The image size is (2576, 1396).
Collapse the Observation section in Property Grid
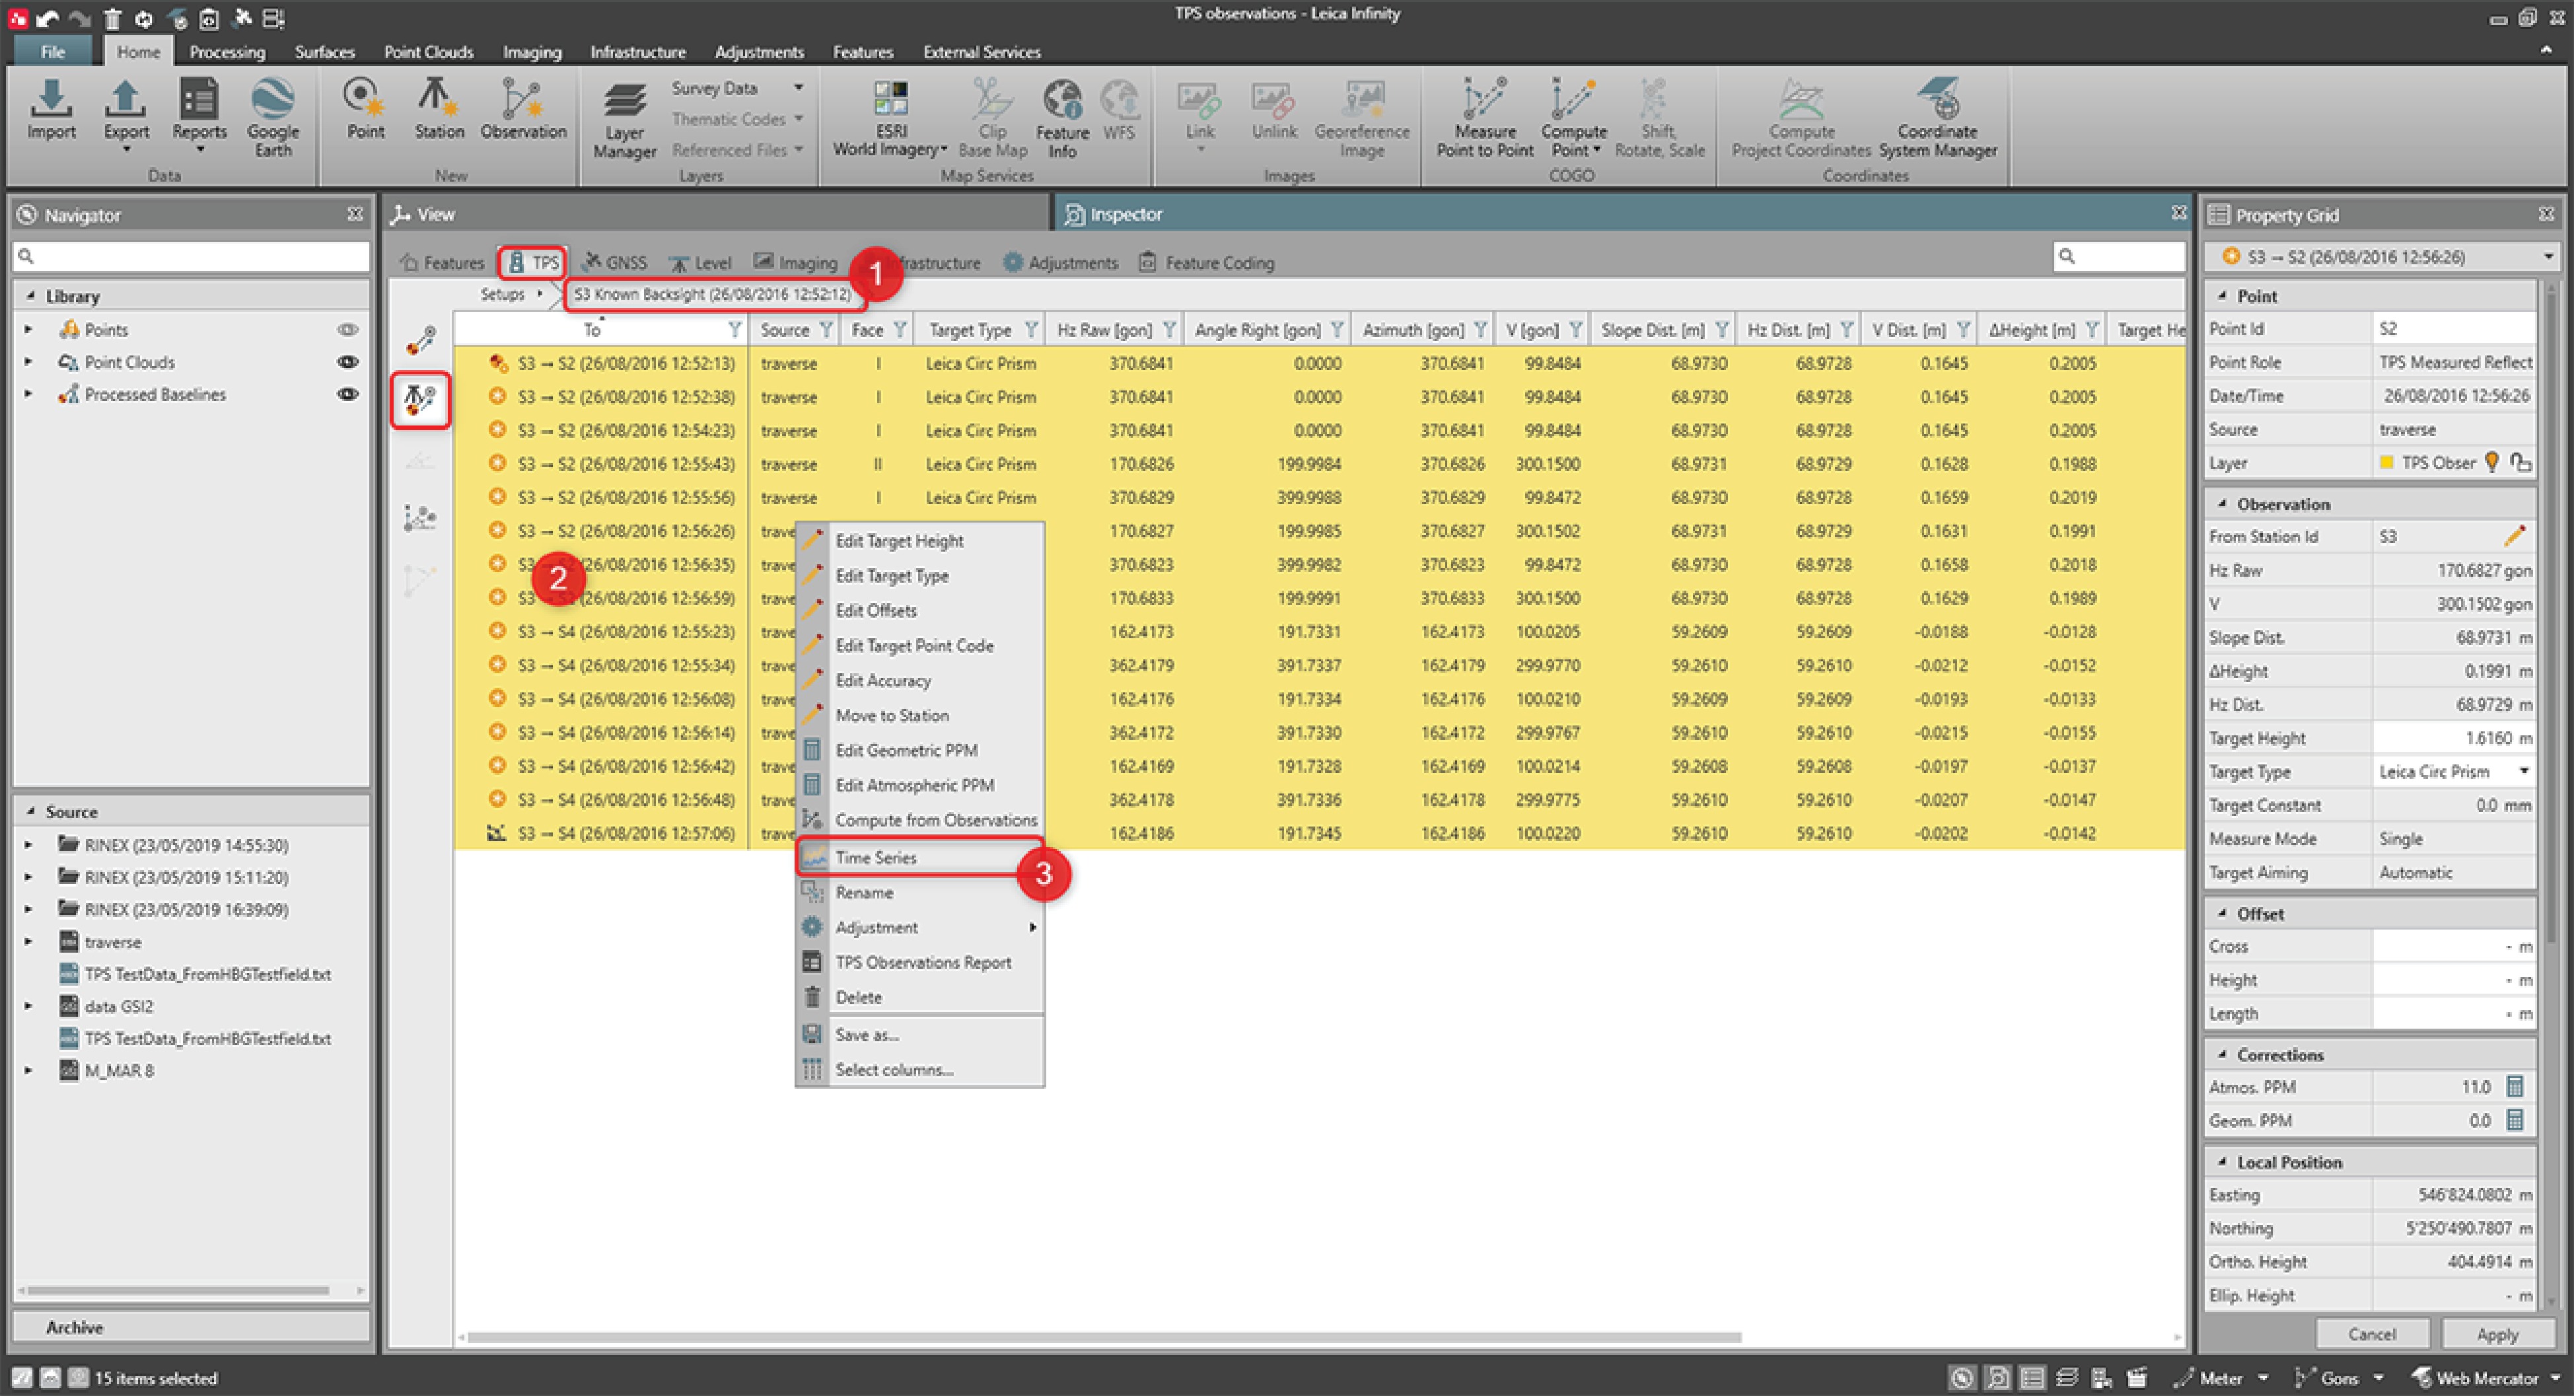2222,503
